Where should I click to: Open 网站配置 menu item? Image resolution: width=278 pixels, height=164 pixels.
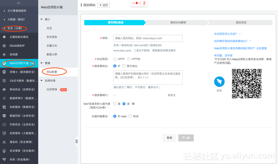tap(52, 72)
